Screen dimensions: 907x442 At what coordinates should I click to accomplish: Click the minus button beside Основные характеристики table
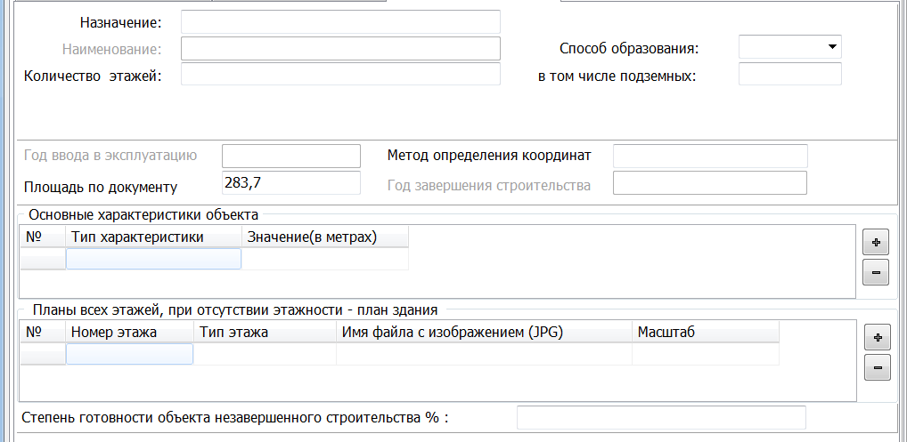tap(876, 272)
